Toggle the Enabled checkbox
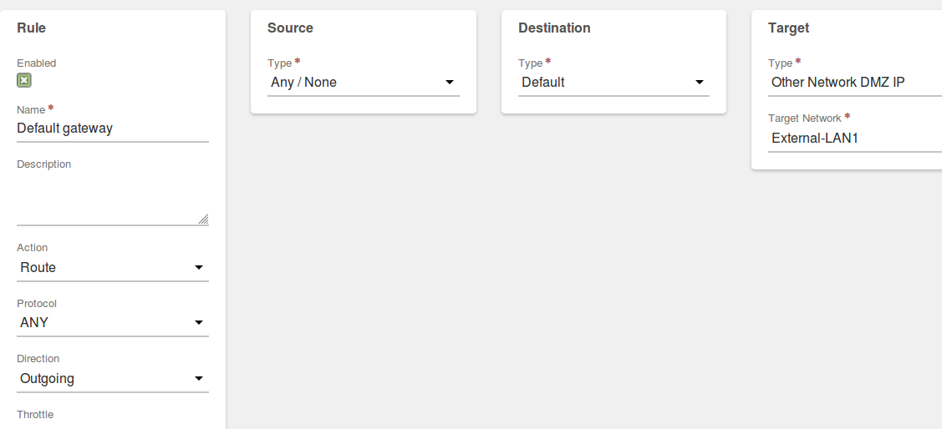This screenshot has height=429, width=942. click(x=24, y=80)
